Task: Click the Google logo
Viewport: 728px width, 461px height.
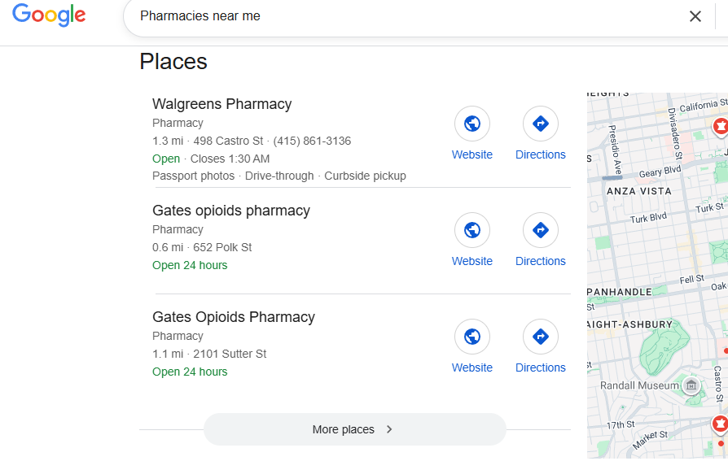Action: (49, 15)
